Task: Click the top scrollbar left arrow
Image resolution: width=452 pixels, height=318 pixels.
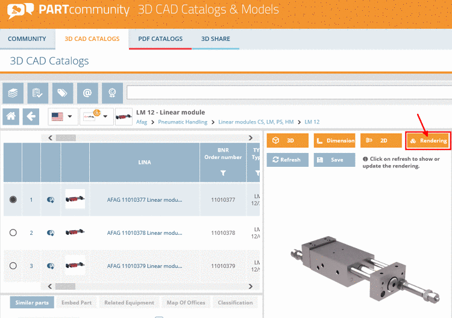Action: click(x=50, y=138)
